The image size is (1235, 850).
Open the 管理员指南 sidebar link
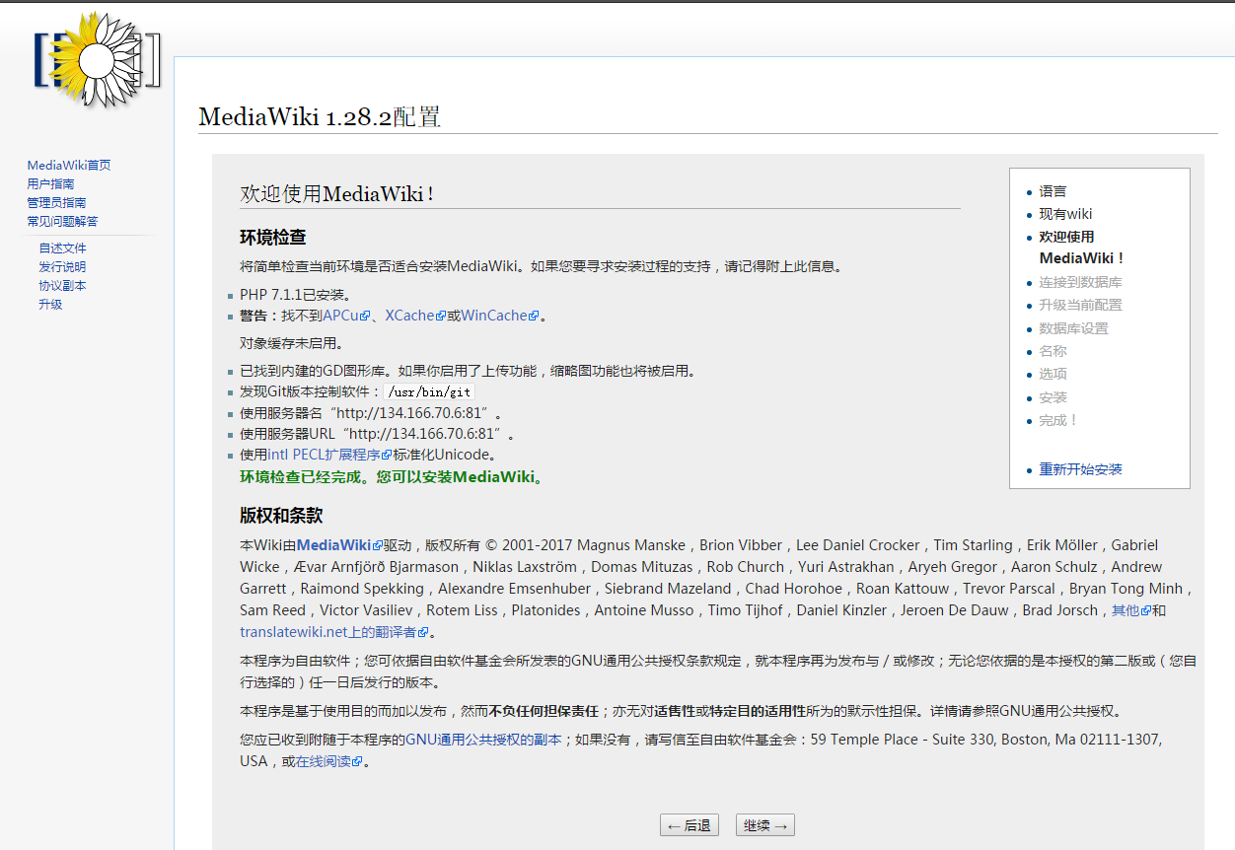pyautogui.click(x=56, y=203)
